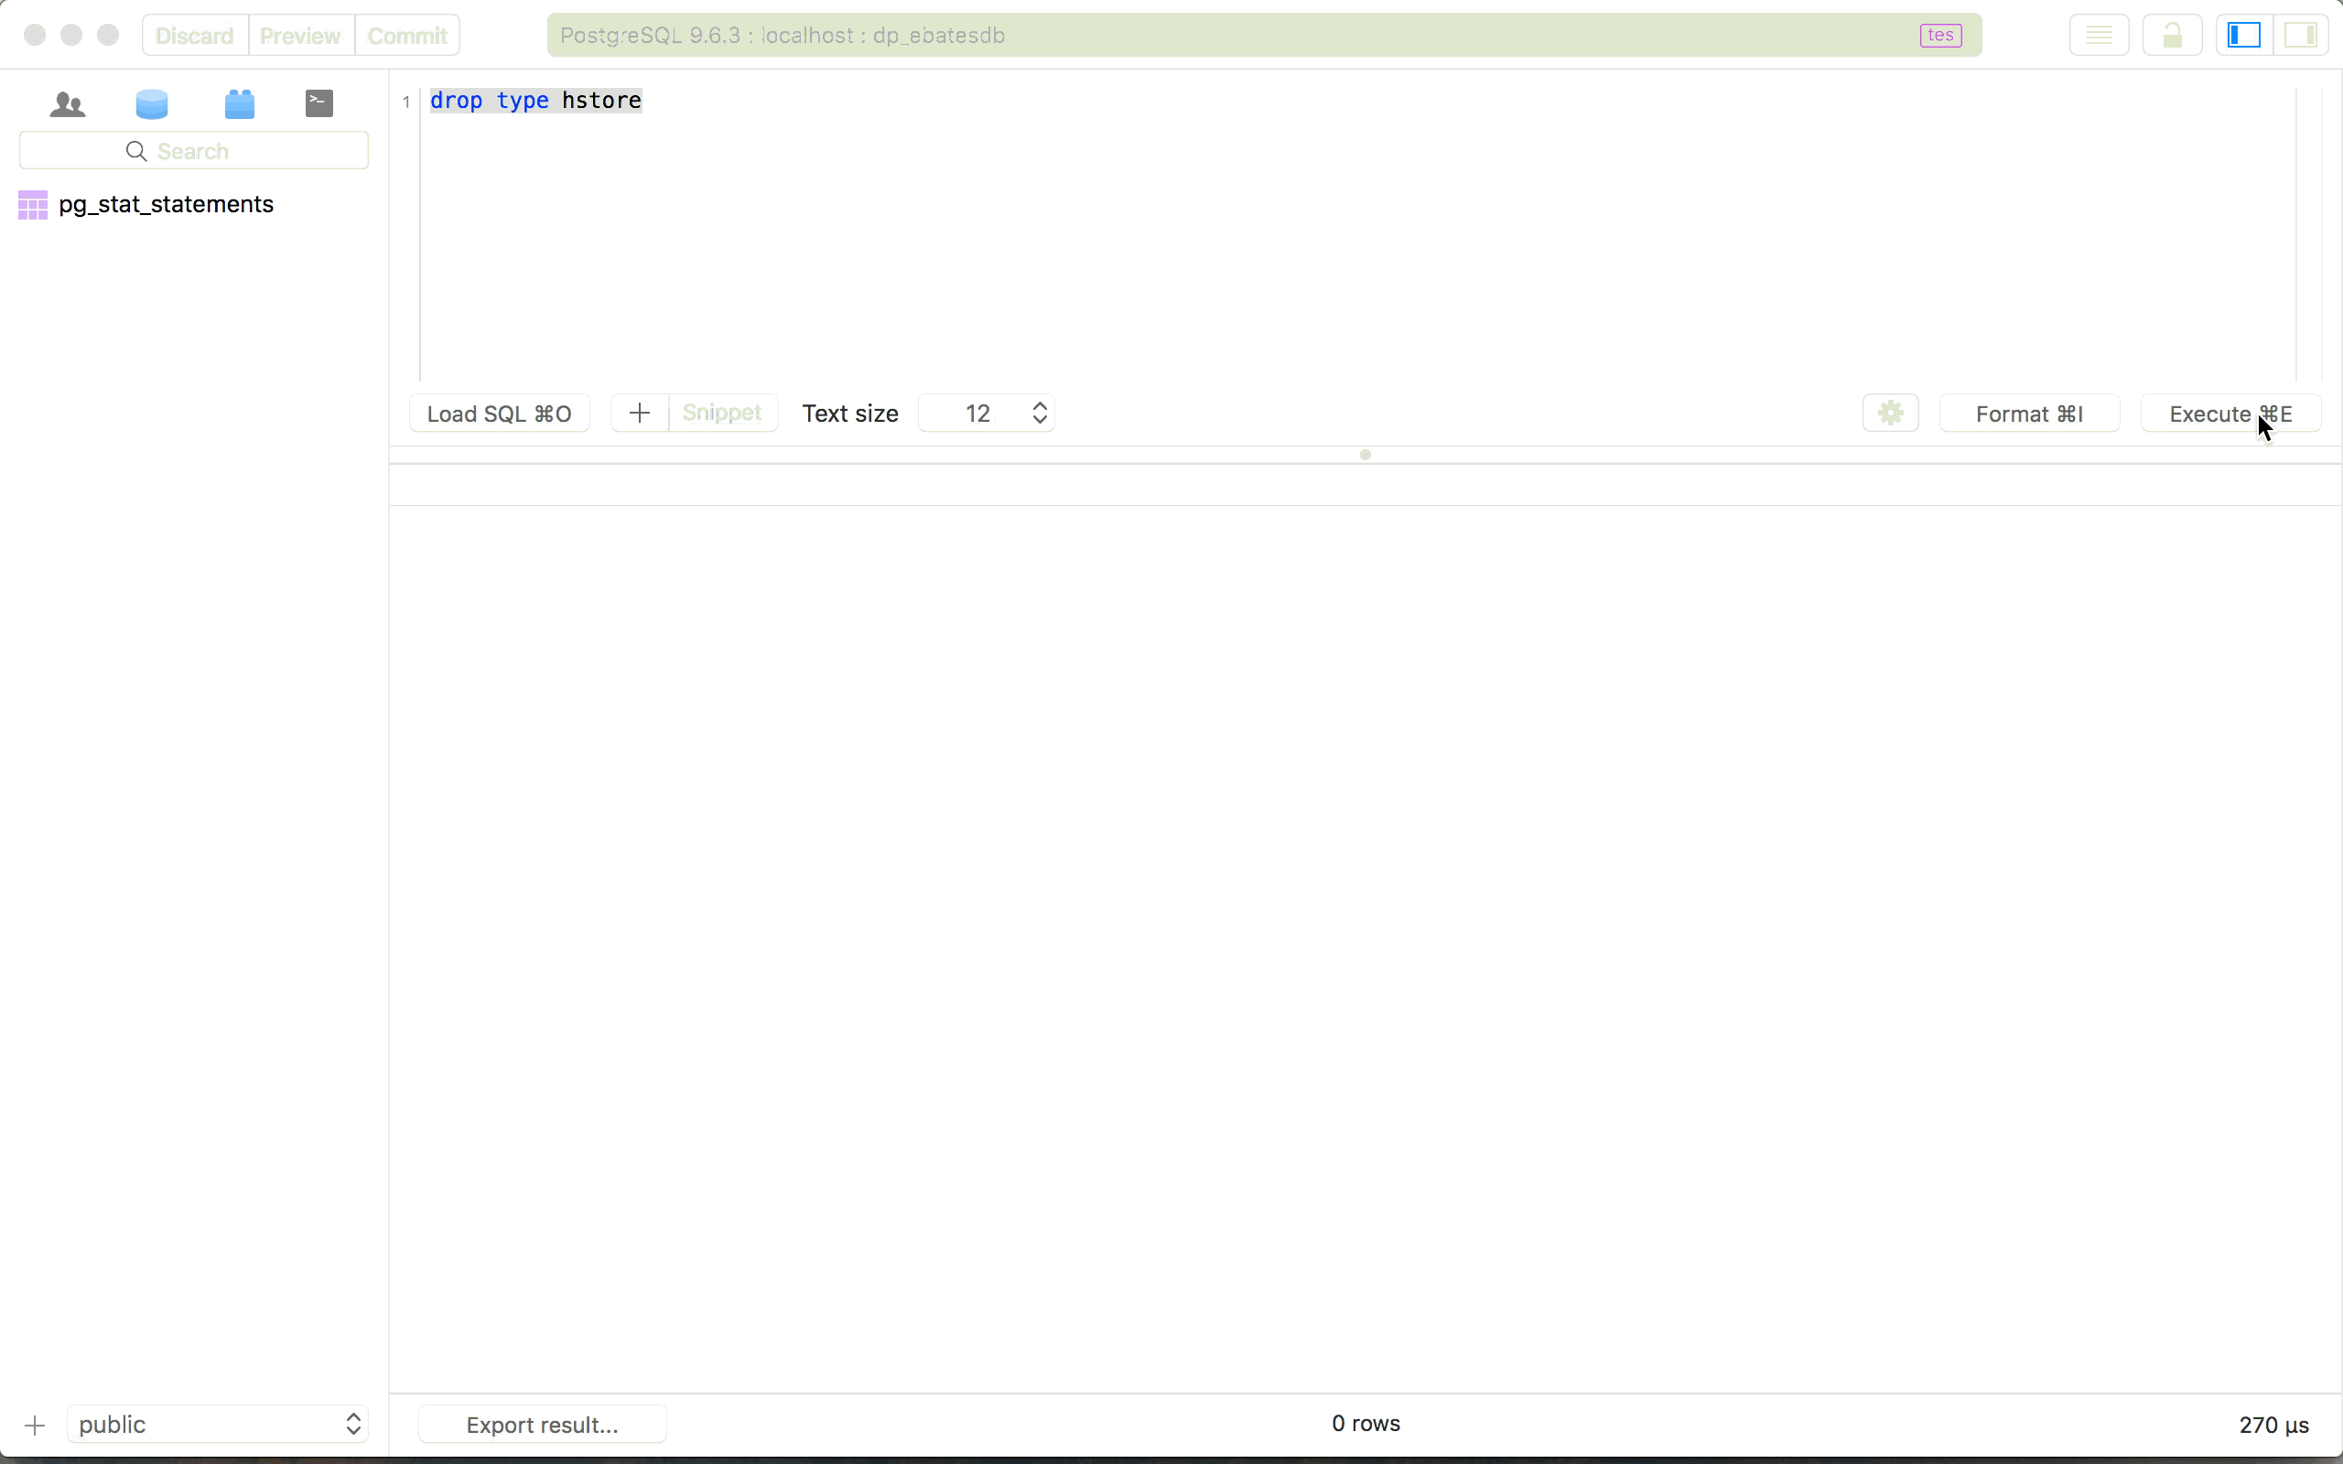Image resolution: width=2343 pixels, height=1464 pixels.
Task: Execute the current SQL query
Action: [2229, 413]
